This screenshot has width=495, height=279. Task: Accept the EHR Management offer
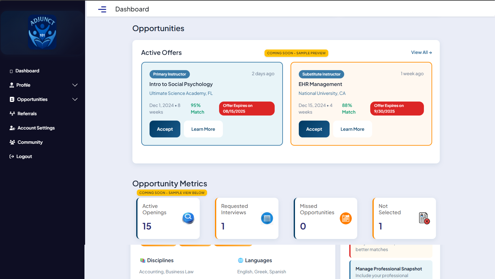314,129
